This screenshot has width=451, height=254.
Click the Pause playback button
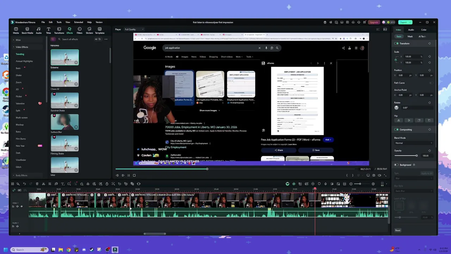pos(129,175)
